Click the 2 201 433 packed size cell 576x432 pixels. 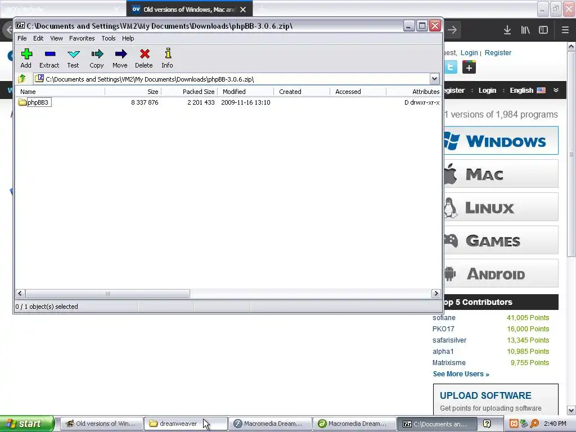point(201,102)
